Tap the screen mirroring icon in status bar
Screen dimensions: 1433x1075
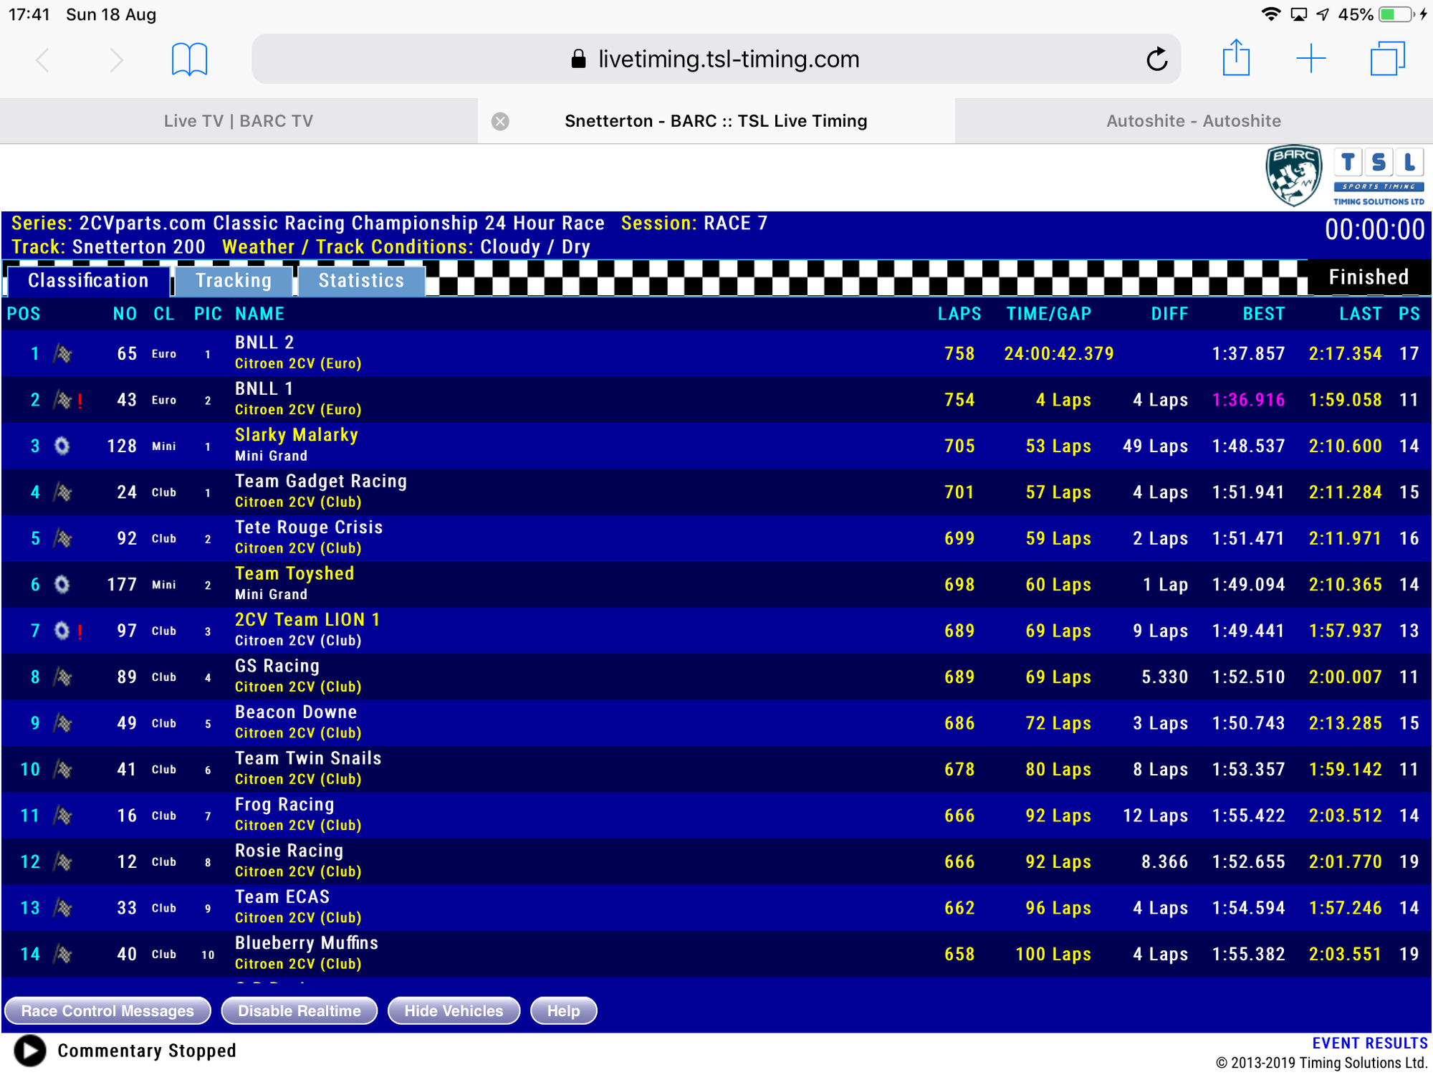1298,14
